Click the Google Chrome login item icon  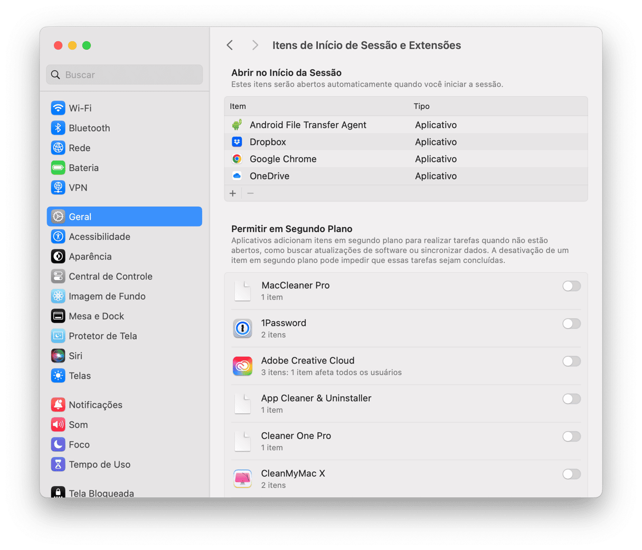(237, 159)
